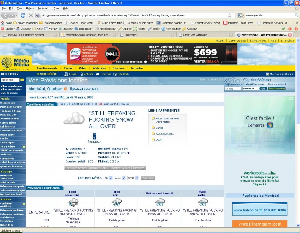
Task: Open the History menu
Action: [30, 8]
